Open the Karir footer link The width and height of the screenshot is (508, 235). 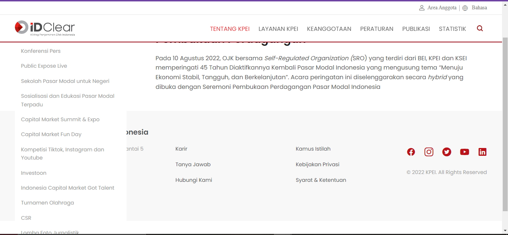181,149
